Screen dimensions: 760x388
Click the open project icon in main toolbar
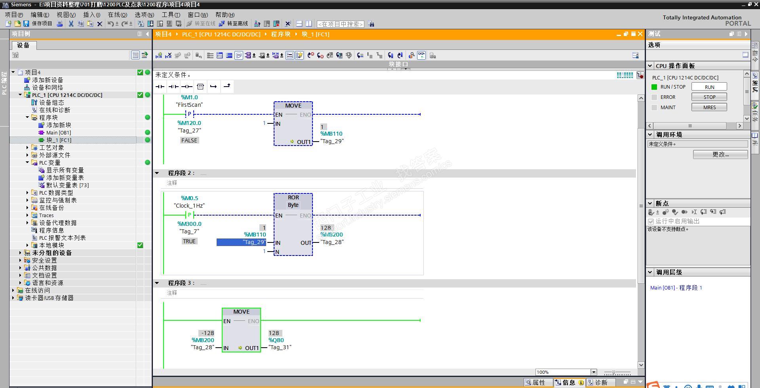point(17,24)
